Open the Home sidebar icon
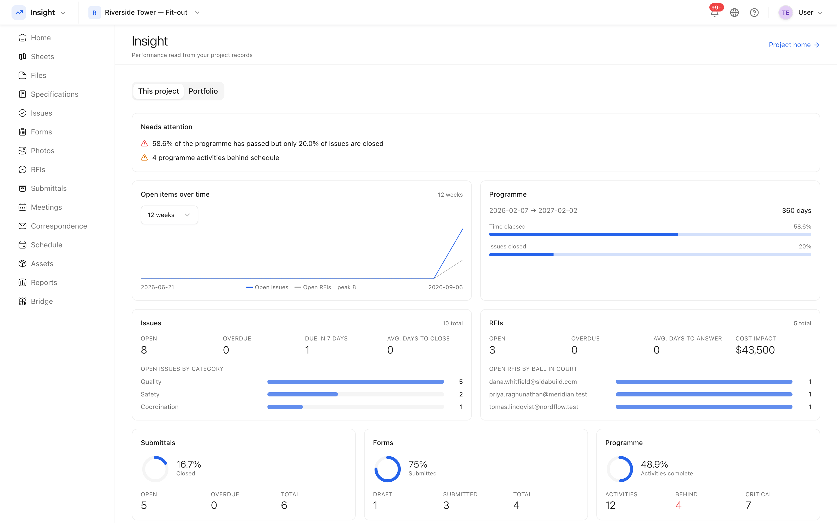This screenshot has height=523, width=837. (x=22, y=38)
